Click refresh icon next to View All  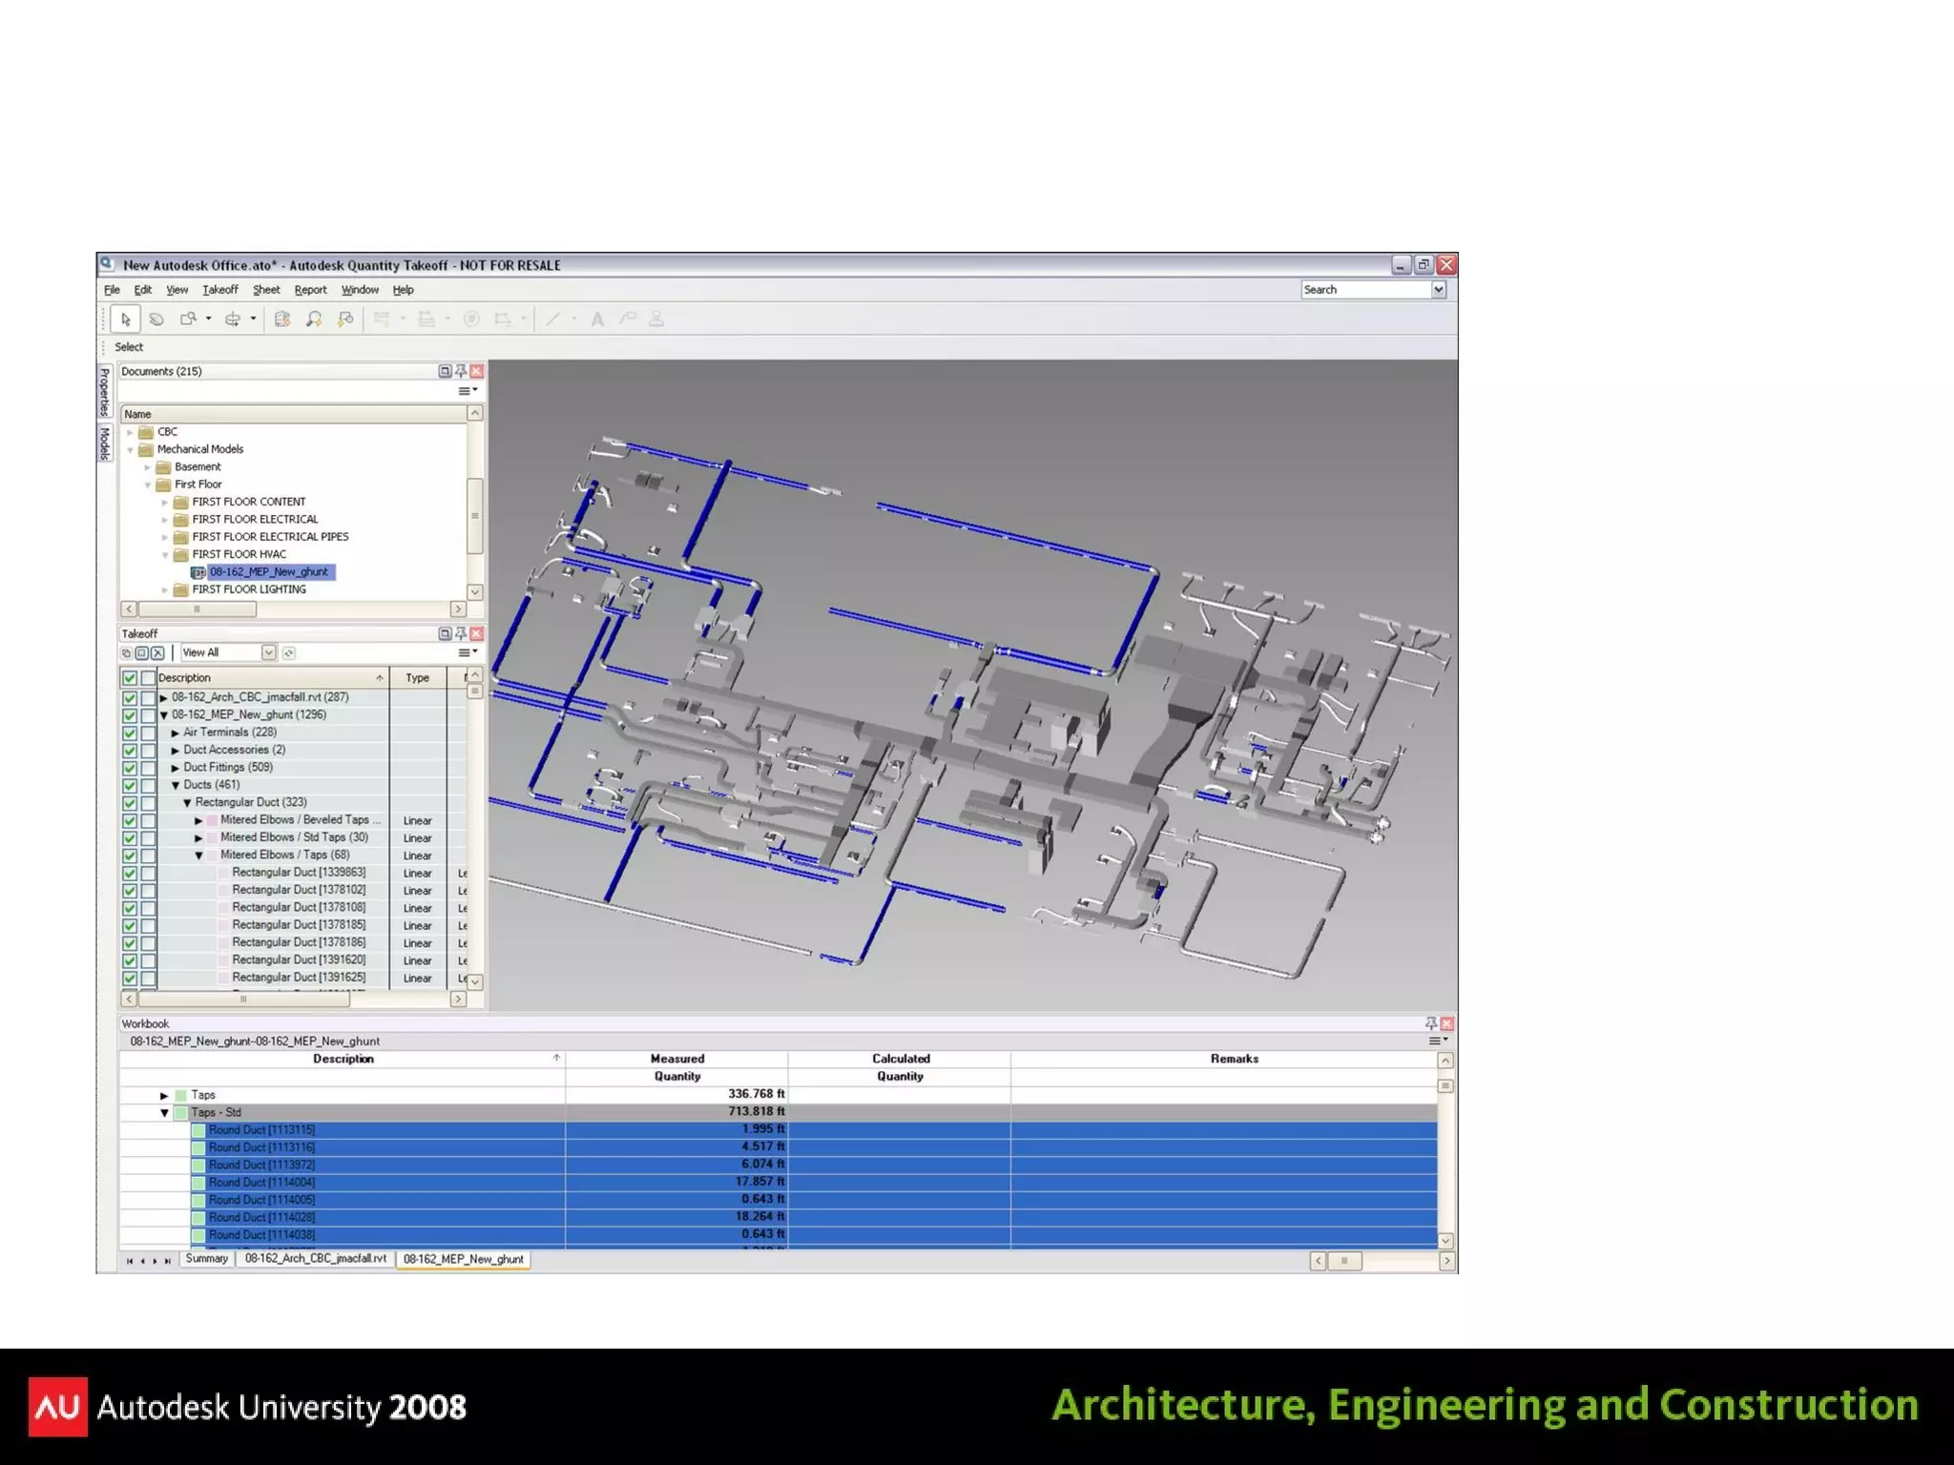pos(289,652)
